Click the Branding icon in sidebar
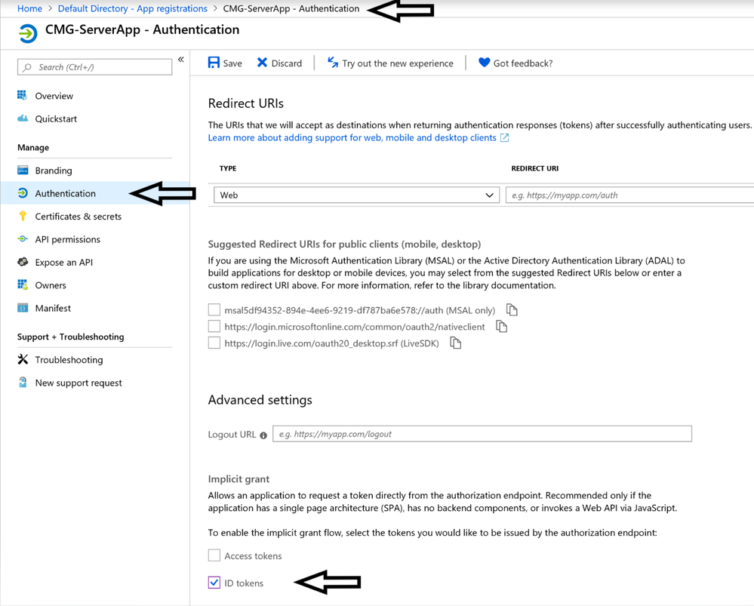This screenshot has height=606, width=754. tap(23, 171)
